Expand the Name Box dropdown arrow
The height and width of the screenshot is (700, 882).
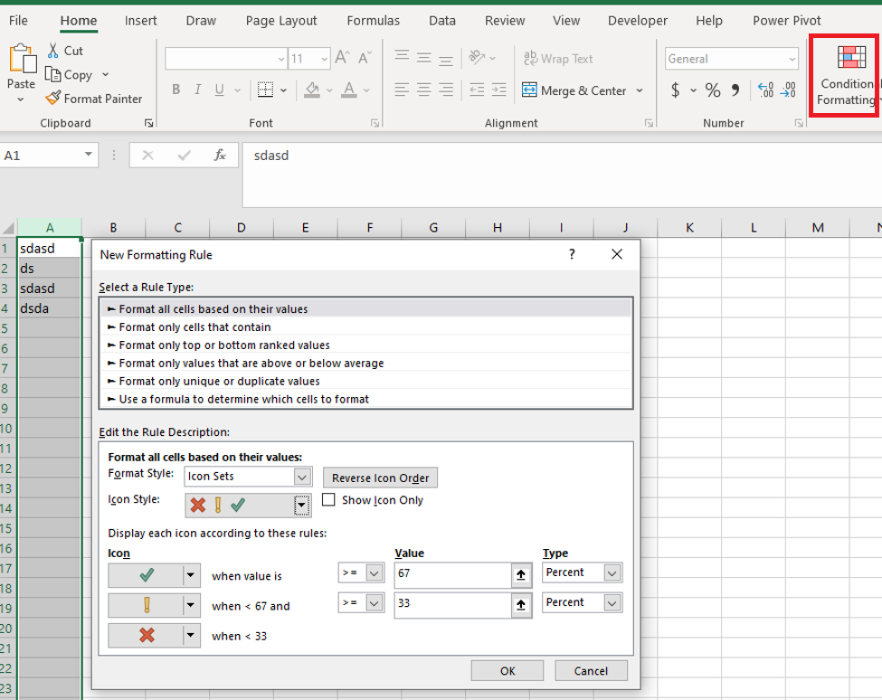coord(89,155)
